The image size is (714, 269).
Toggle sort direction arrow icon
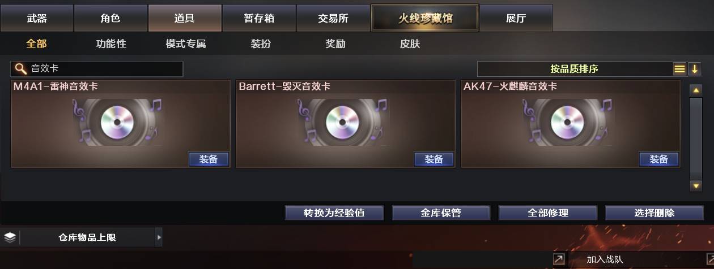pyautogui.click(x=695, y=69)
